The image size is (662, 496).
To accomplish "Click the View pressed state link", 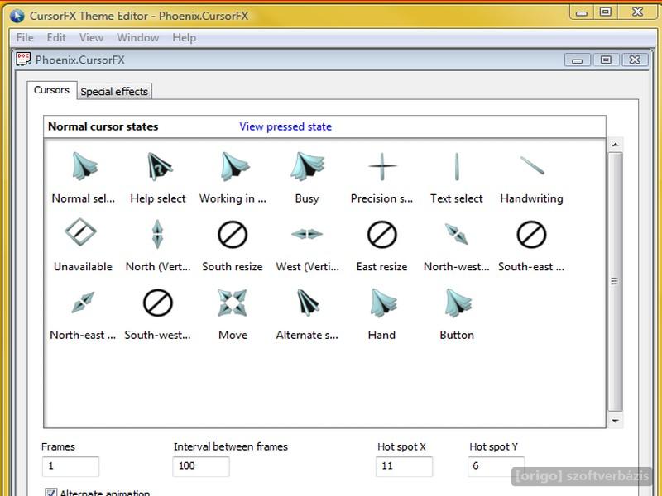I will tap(285, 126).
